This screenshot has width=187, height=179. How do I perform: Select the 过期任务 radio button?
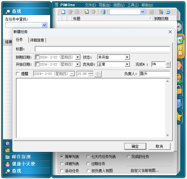pyautogui.click(x=88, y=164)
